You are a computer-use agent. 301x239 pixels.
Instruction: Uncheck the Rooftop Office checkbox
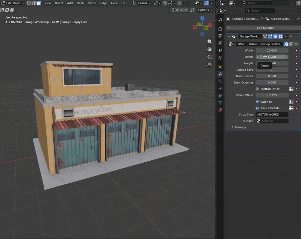[x=257, y=89]
